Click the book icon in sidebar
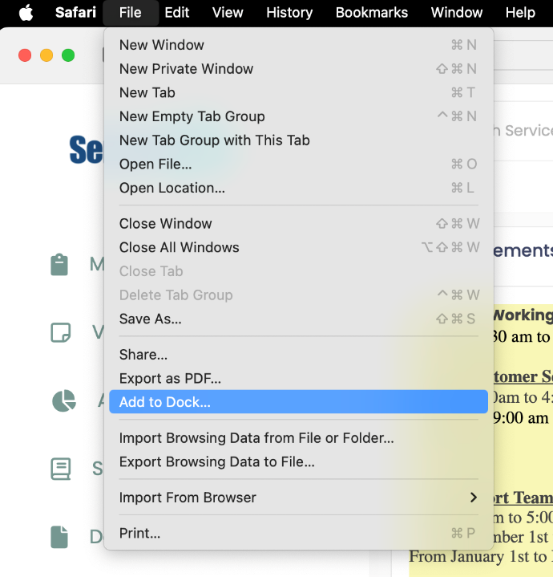The width and height of the screenshot is (553, 577). tap(60, 469)
